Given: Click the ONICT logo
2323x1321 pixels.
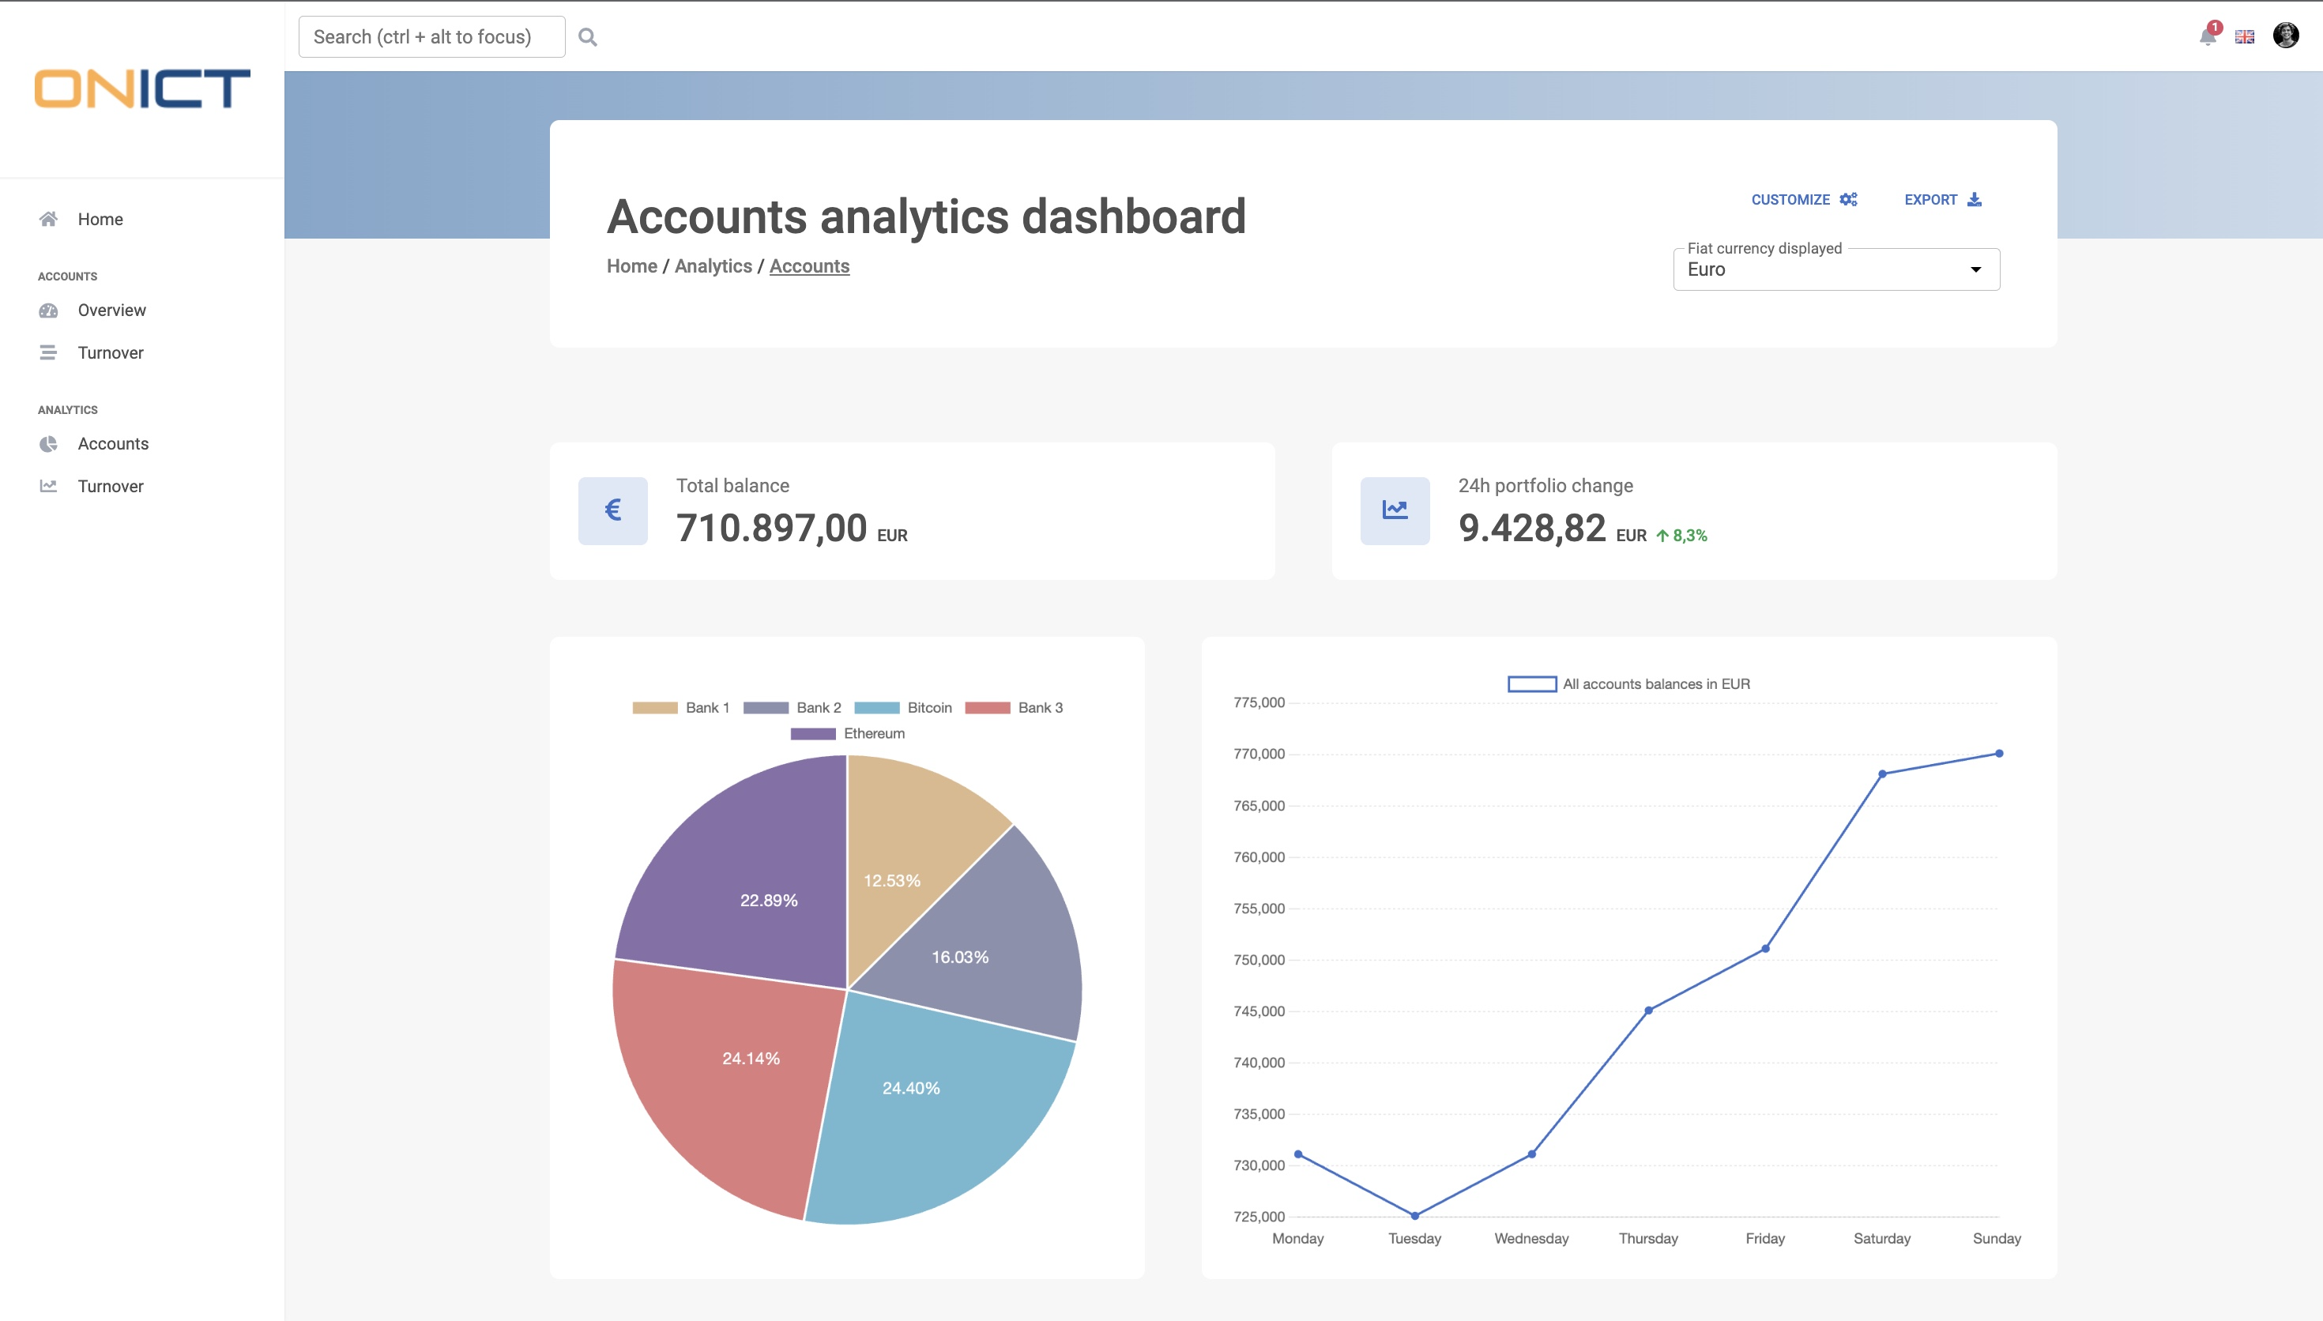Looking at the screenshot, I should click(x=142, y=89).
